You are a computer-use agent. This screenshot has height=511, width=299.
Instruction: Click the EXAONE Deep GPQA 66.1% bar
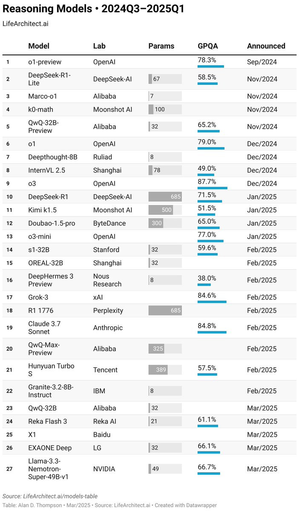click(209, 452)
